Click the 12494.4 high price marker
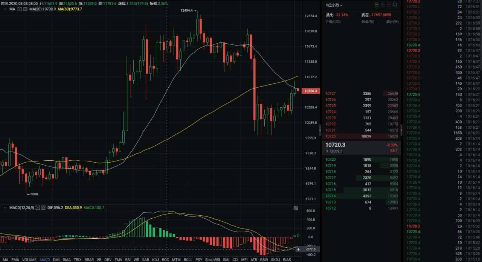Viewport: 482px width, 262px height. 188,11
